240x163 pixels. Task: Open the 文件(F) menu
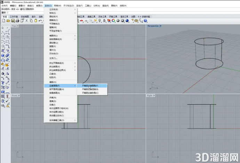5,6
